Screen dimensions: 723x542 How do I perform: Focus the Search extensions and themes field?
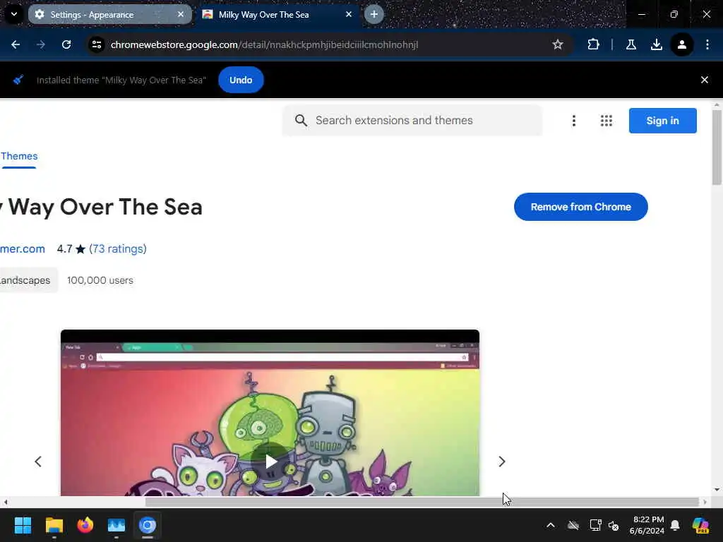pyautogui.click(x=412, y=121)
